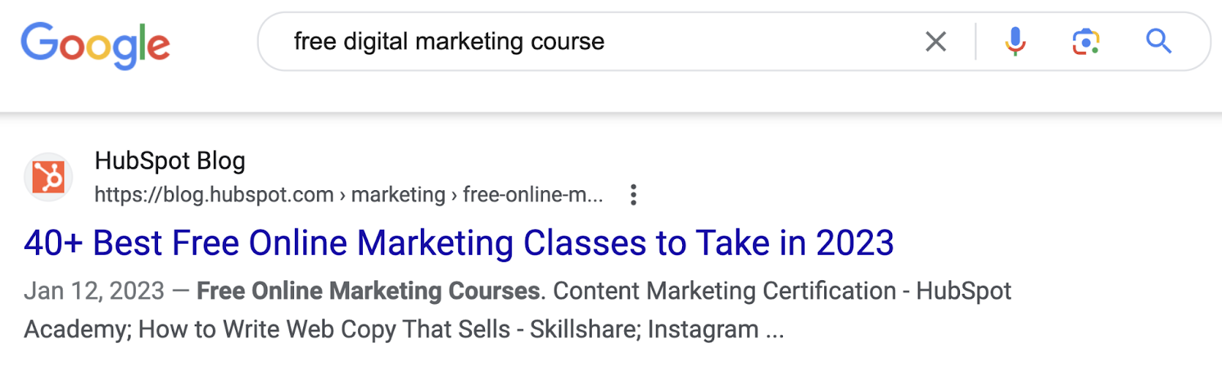Click the 'marketing' breadcrumb segment in the URL
The width and height of the screenshot is (1222, 375).
coord(398,195)
